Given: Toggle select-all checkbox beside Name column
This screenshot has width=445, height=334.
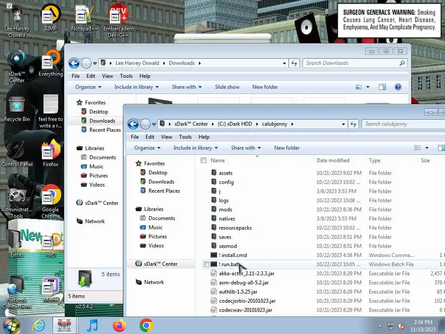Looking at the screenshot, I should [x=203, y=160].
